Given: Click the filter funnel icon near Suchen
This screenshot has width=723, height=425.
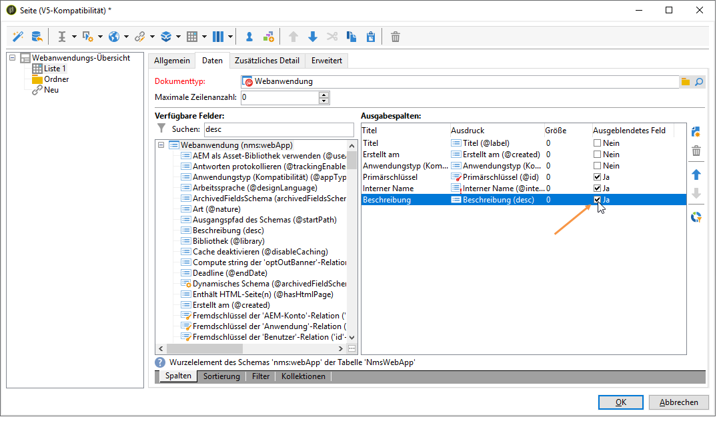Looking at the screenshot, I should pos(161,129).
